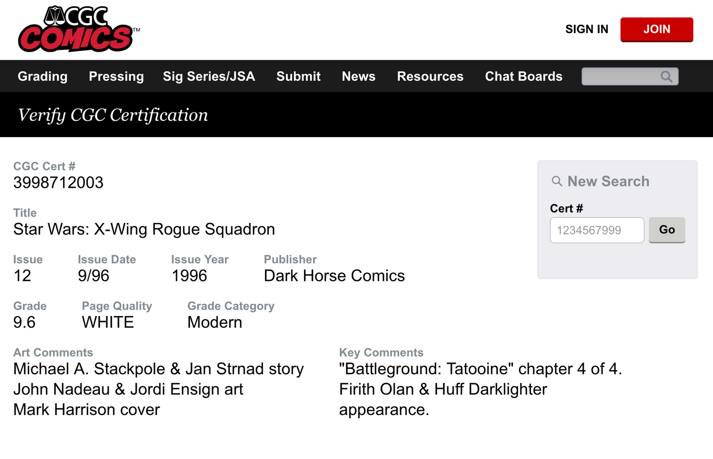
Task: Visit the Chat Boards
Action: [x=524, y=76]
